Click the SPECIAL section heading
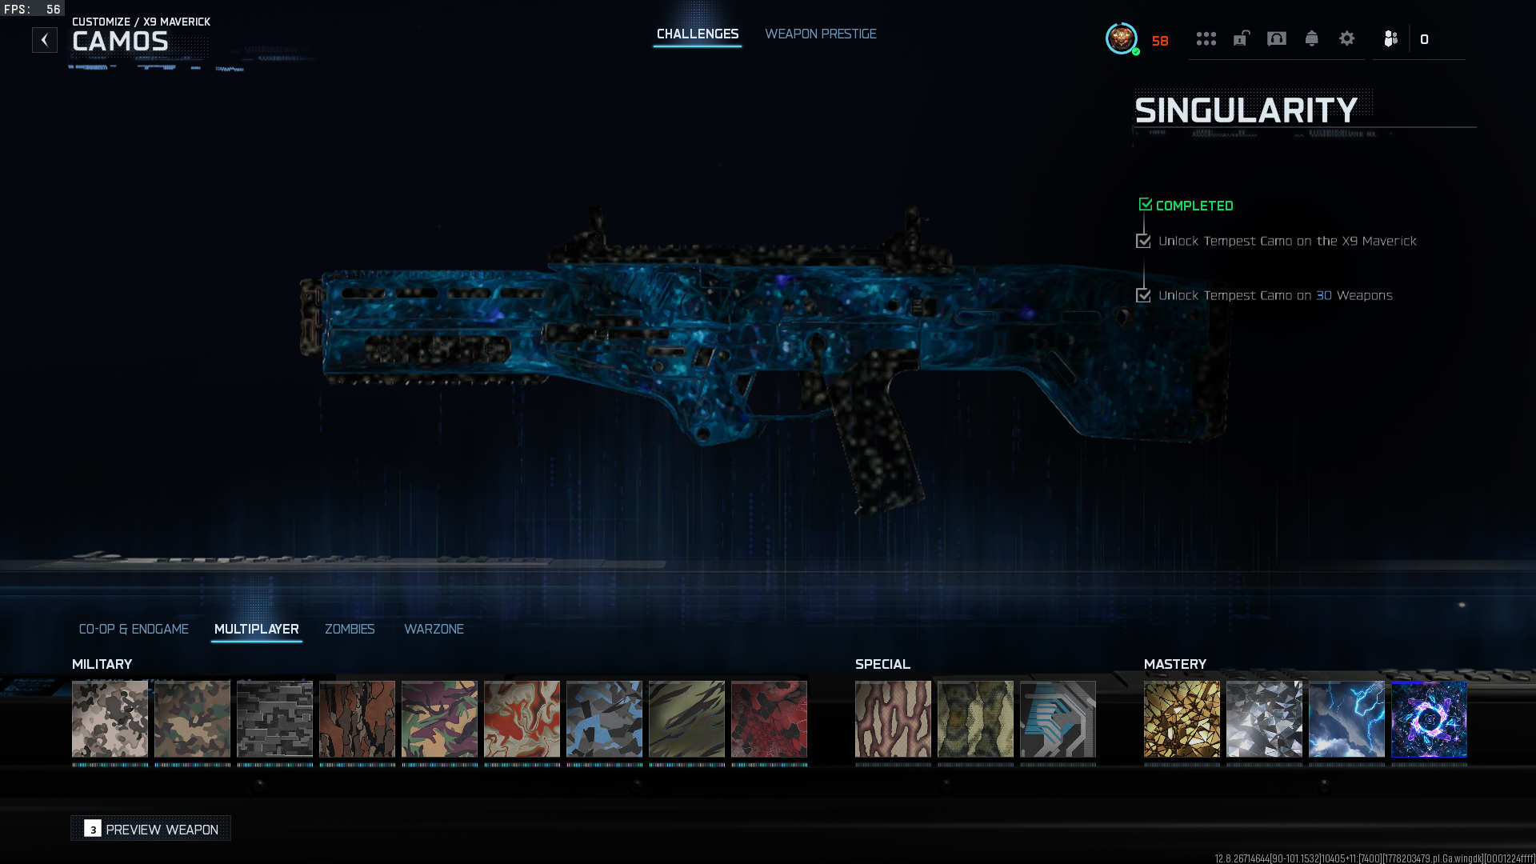 (x=882, y=664)
